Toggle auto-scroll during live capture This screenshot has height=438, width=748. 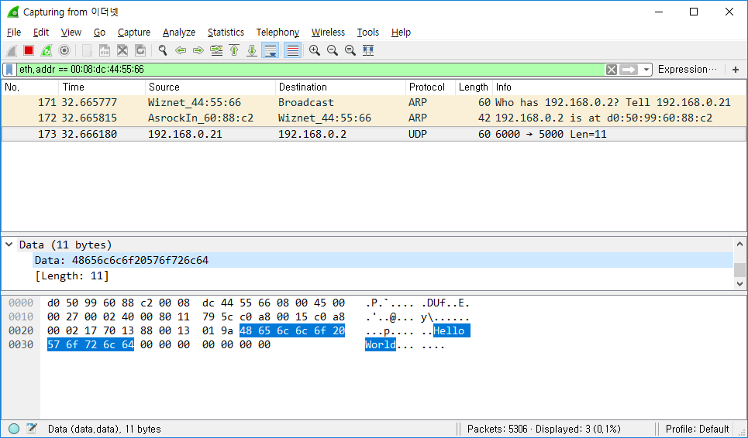(271, 50)
